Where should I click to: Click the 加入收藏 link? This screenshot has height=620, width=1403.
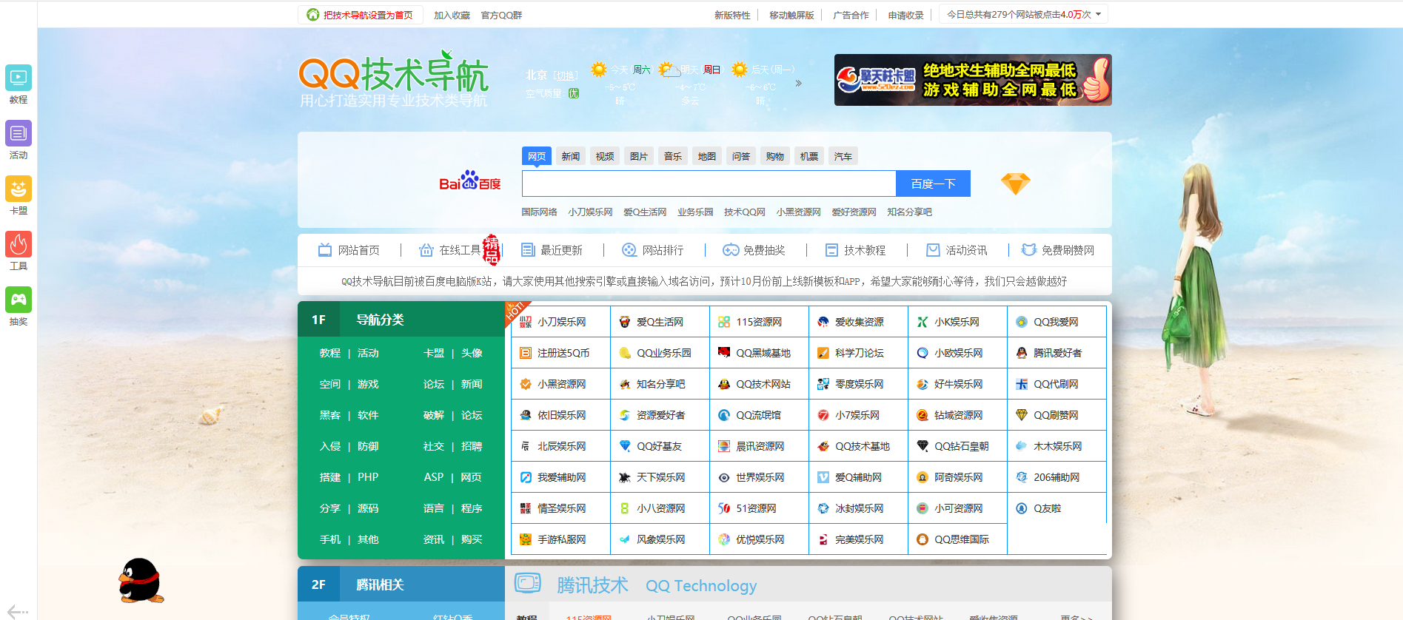(452, 15)
